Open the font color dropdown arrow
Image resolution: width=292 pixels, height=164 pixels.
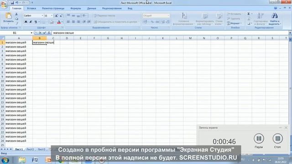coord(62,22)
